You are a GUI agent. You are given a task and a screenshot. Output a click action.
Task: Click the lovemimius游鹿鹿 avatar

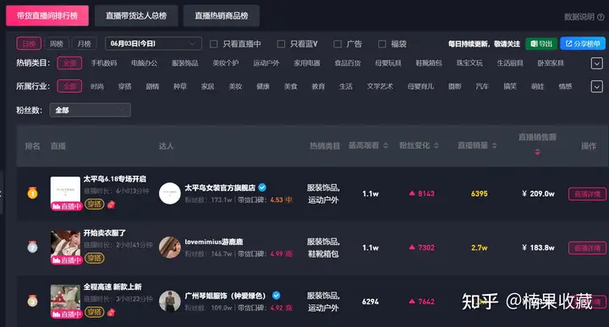click(170, 247)
